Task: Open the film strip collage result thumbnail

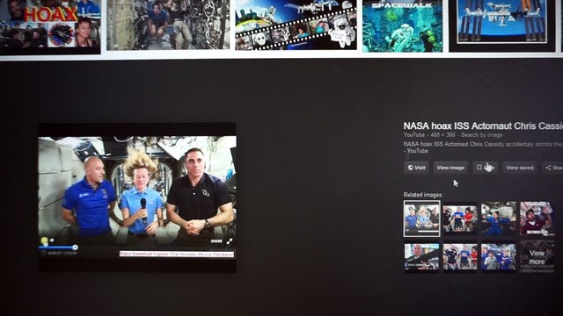Action: tap(296, 25)
